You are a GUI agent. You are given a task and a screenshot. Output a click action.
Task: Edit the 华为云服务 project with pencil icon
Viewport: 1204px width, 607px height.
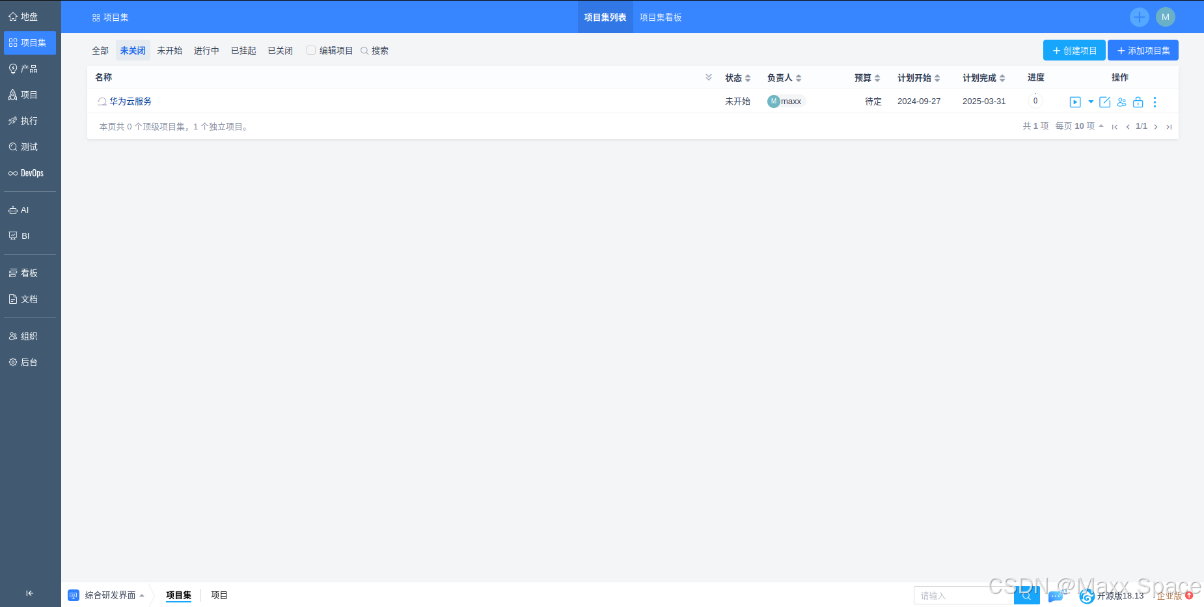(1105, 102)
